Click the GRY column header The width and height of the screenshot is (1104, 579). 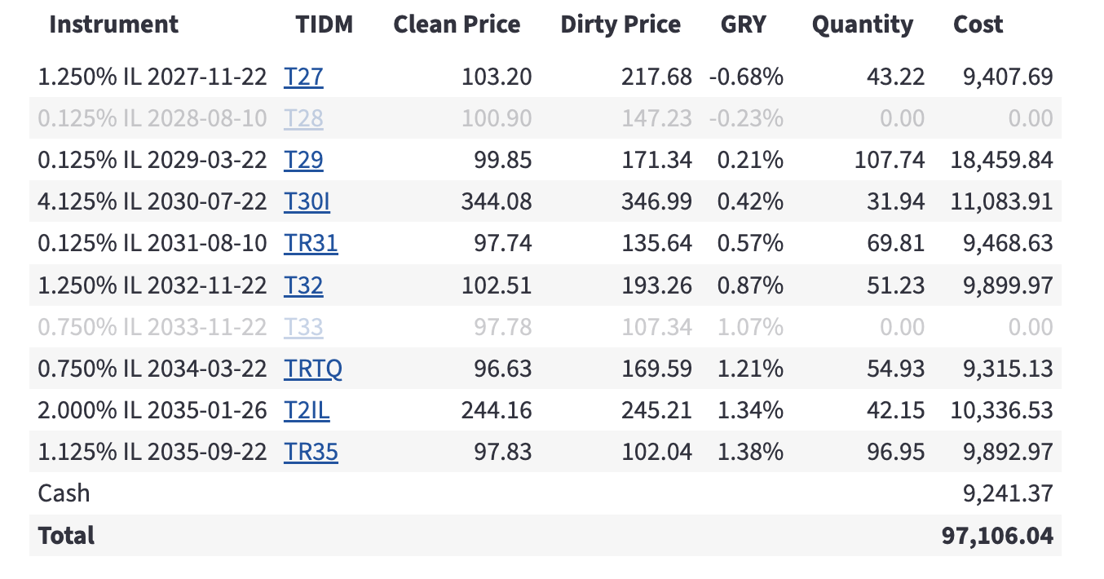(744, 24)
